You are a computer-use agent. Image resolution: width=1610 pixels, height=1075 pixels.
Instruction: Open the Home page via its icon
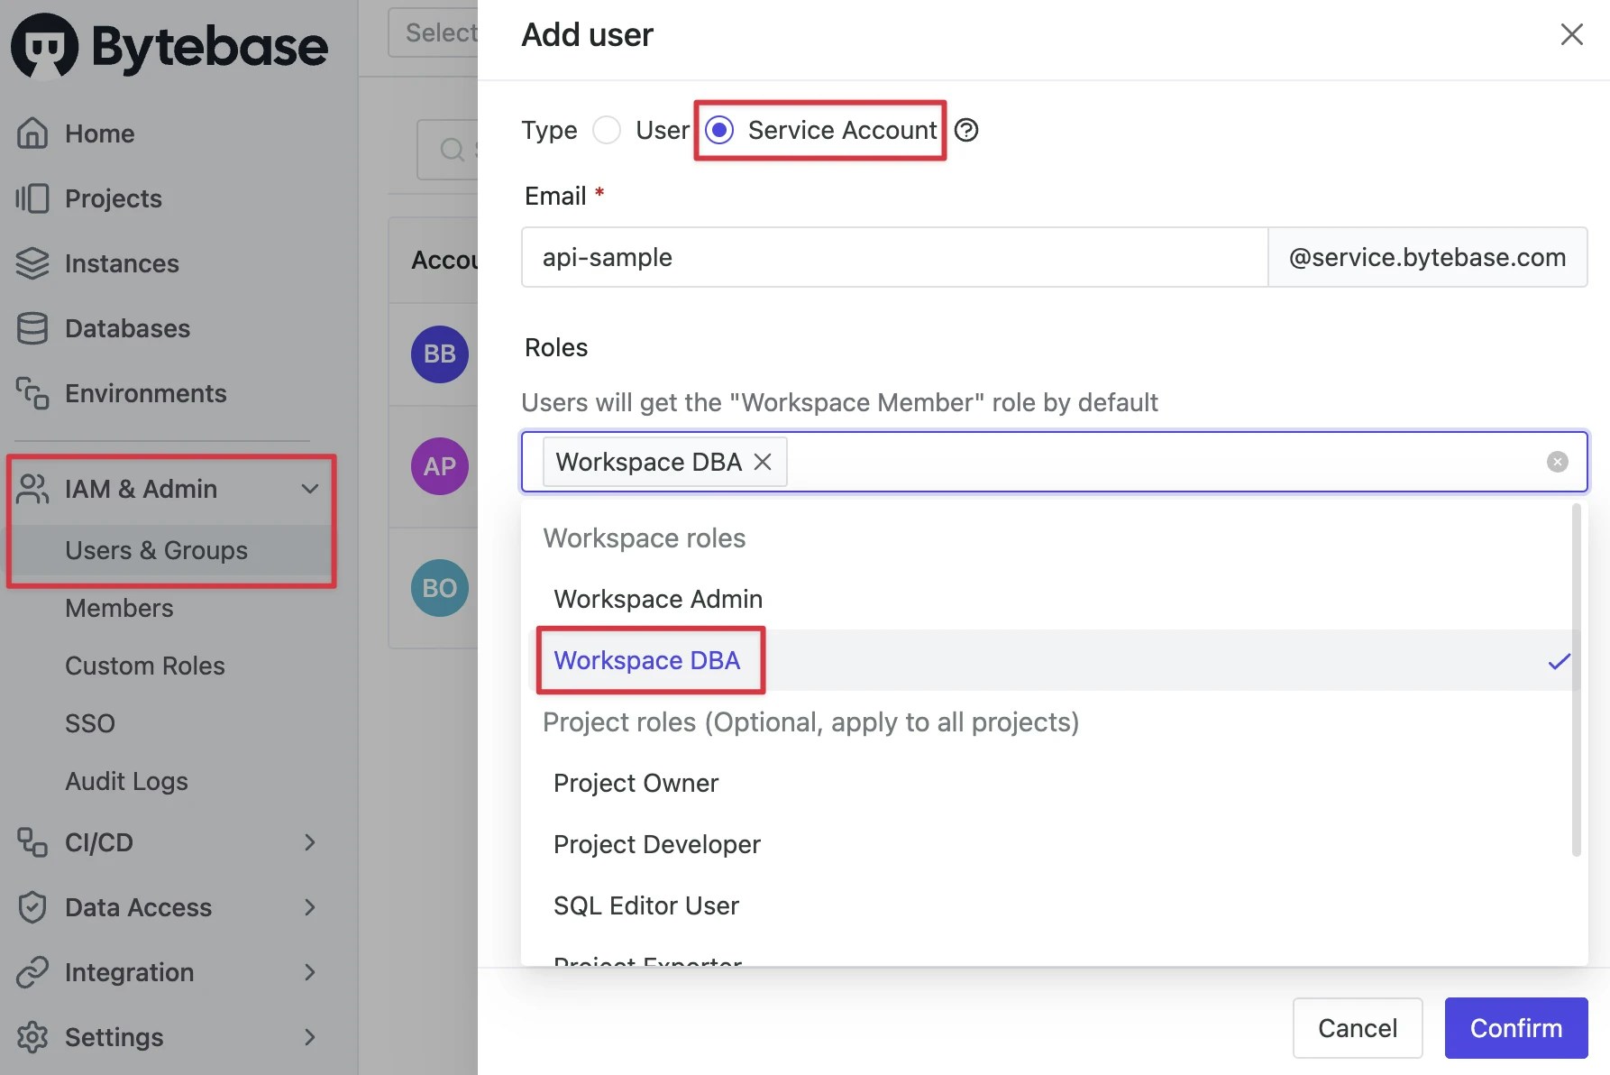tap(32, 133)
